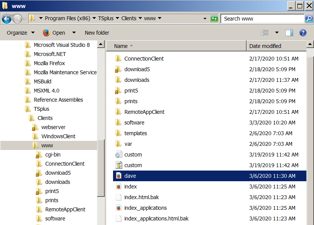314x225 pixels.
Task: Open the Organize dropdown menu
Action: click(x=21, y=33)
